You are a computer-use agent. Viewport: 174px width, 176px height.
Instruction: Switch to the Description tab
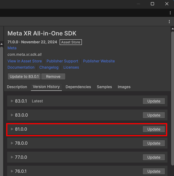tap(17, 87)
